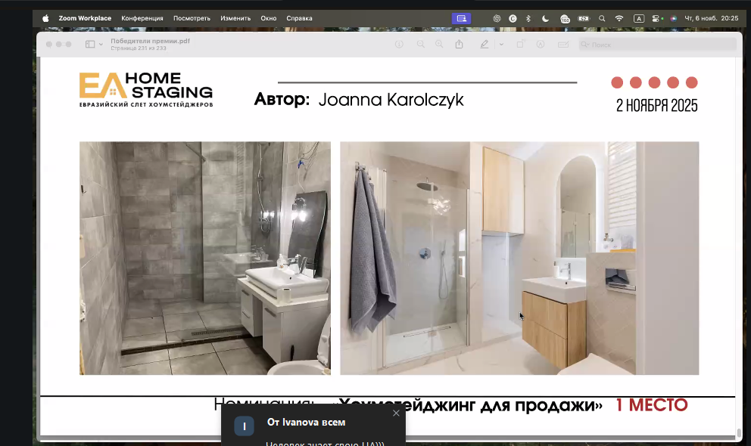Click the form fill toolbar icon
This screenshot has width=751, height=446.
point(563,44)
